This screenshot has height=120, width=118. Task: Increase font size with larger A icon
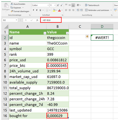(58, 5)
